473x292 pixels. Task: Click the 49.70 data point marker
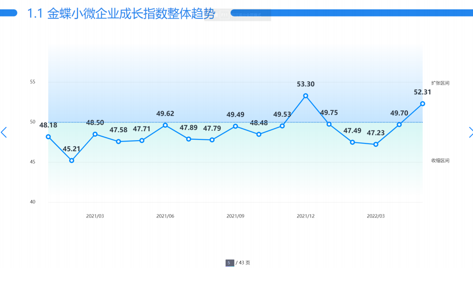pos(399,125)
